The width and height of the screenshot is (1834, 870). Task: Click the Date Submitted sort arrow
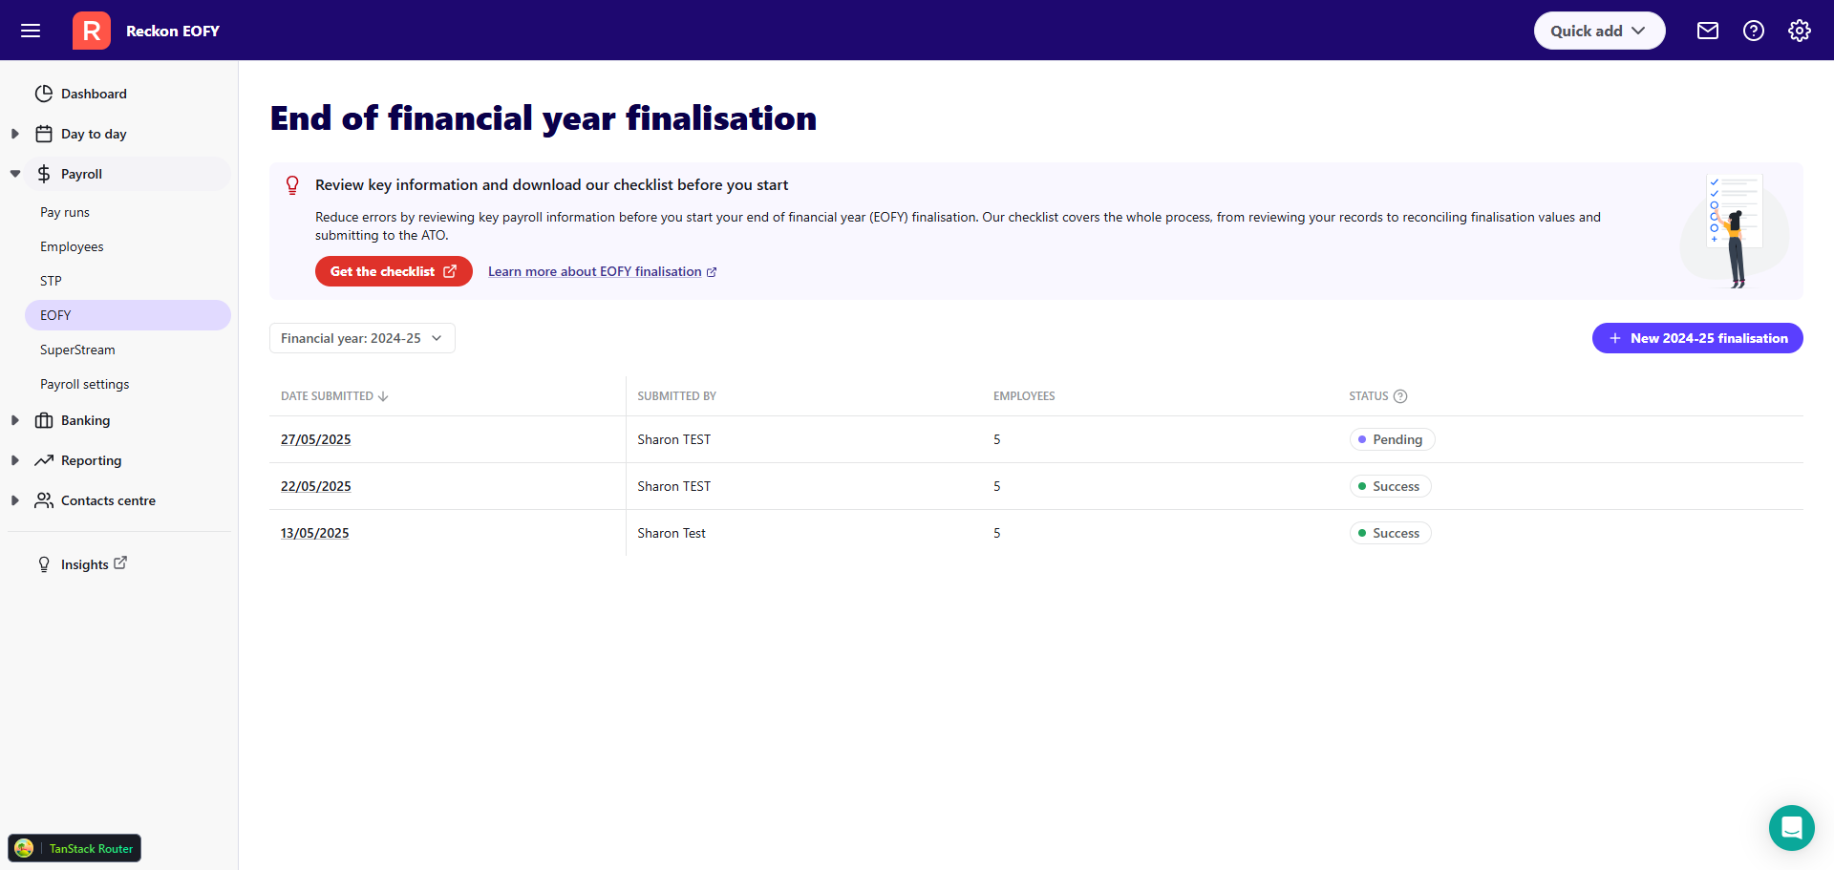coord(383,396)
